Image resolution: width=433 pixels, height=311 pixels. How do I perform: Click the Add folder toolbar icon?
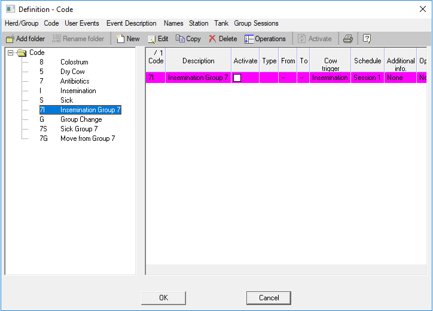10,39
